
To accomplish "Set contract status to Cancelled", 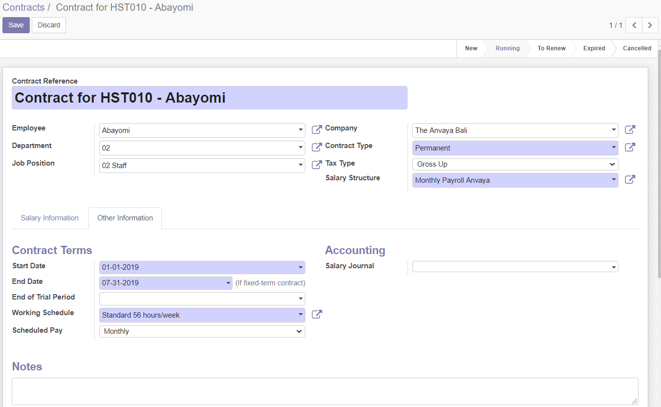I will [x=637, y=48].
